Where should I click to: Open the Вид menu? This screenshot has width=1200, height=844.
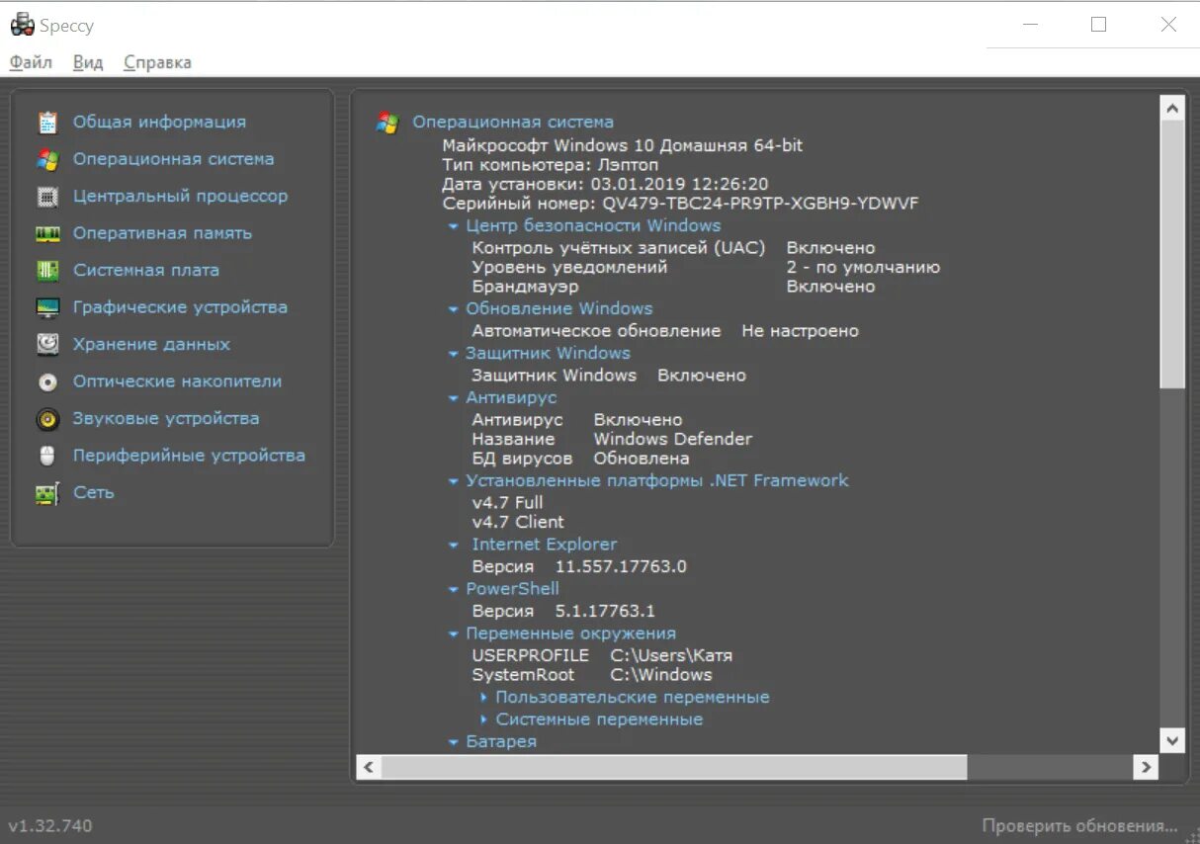tap(88, 62)
